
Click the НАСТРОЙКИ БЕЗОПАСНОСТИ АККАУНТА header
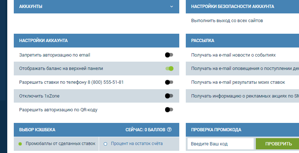(x=232, y=7)
